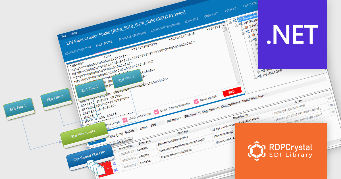The height and width of the screenshot is (179, 341).
Task: Switch to the CODE LISTS tab
Action: [212, 15]
